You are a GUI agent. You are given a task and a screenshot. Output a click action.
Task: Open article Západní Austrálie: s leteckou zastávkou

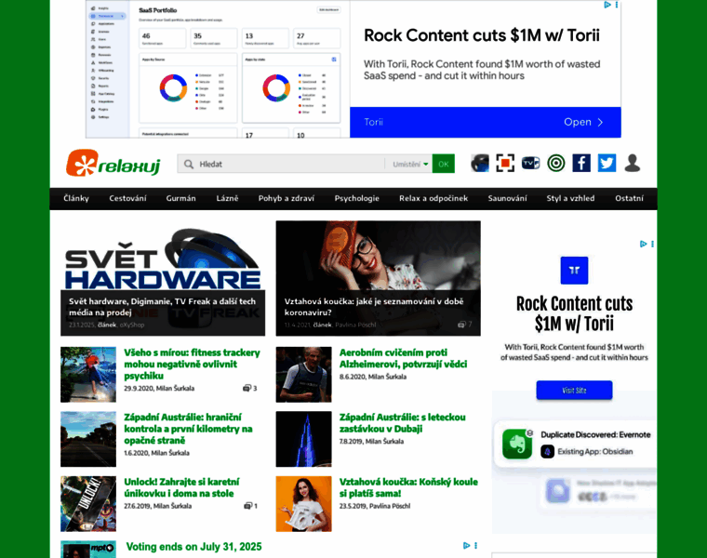click(x=402, y=423)
